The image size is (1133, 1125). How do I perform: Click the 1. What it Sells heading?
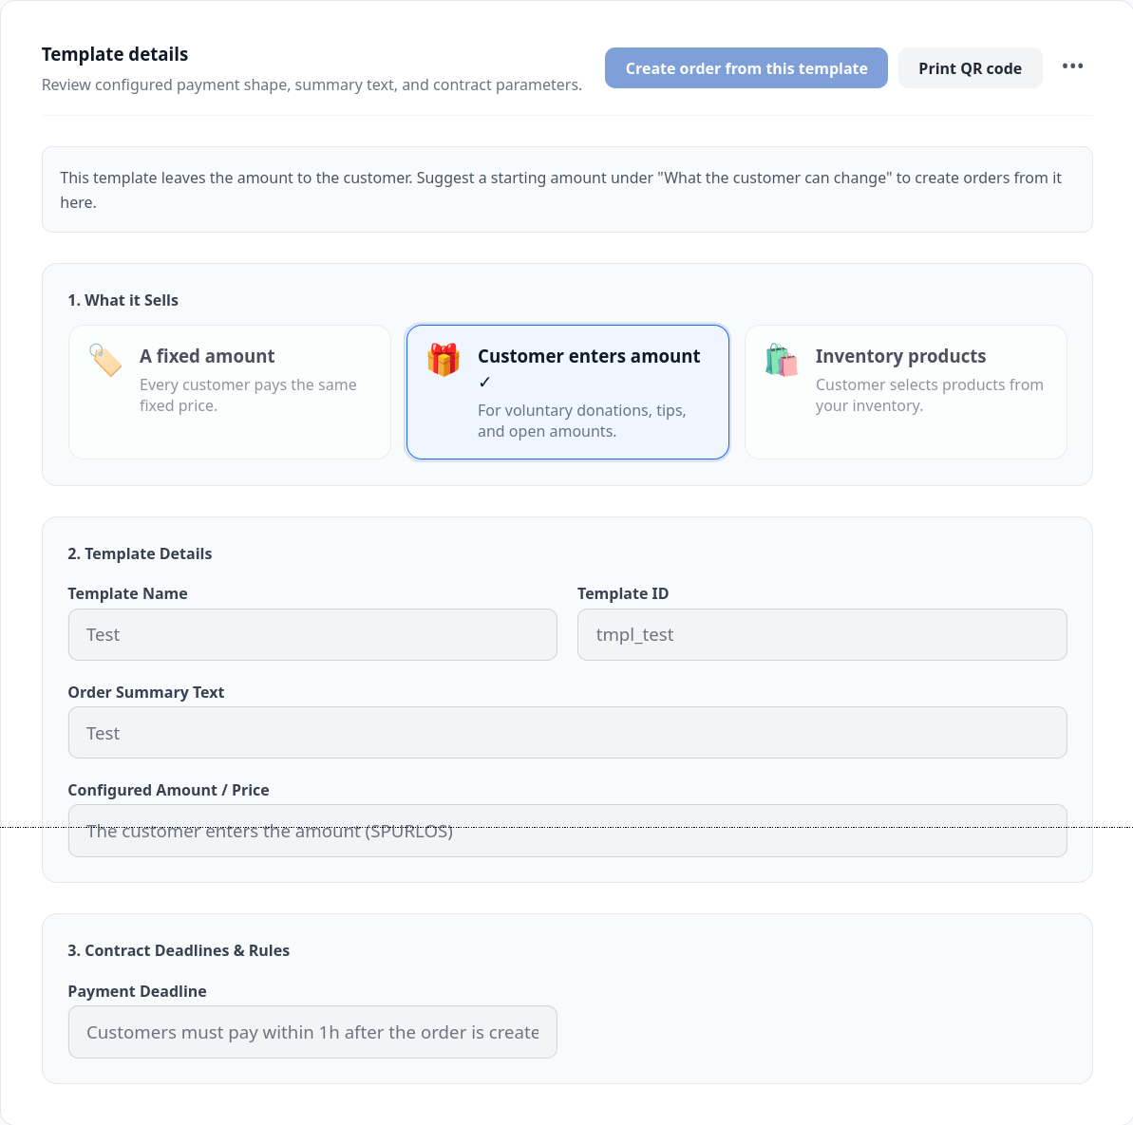click(123, 300)
